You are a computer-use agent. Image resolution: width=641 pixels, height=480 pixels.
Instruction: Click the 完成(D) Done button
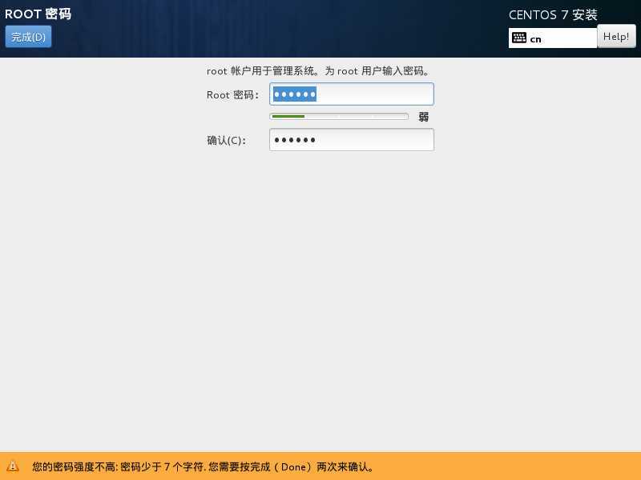(28, 37)
